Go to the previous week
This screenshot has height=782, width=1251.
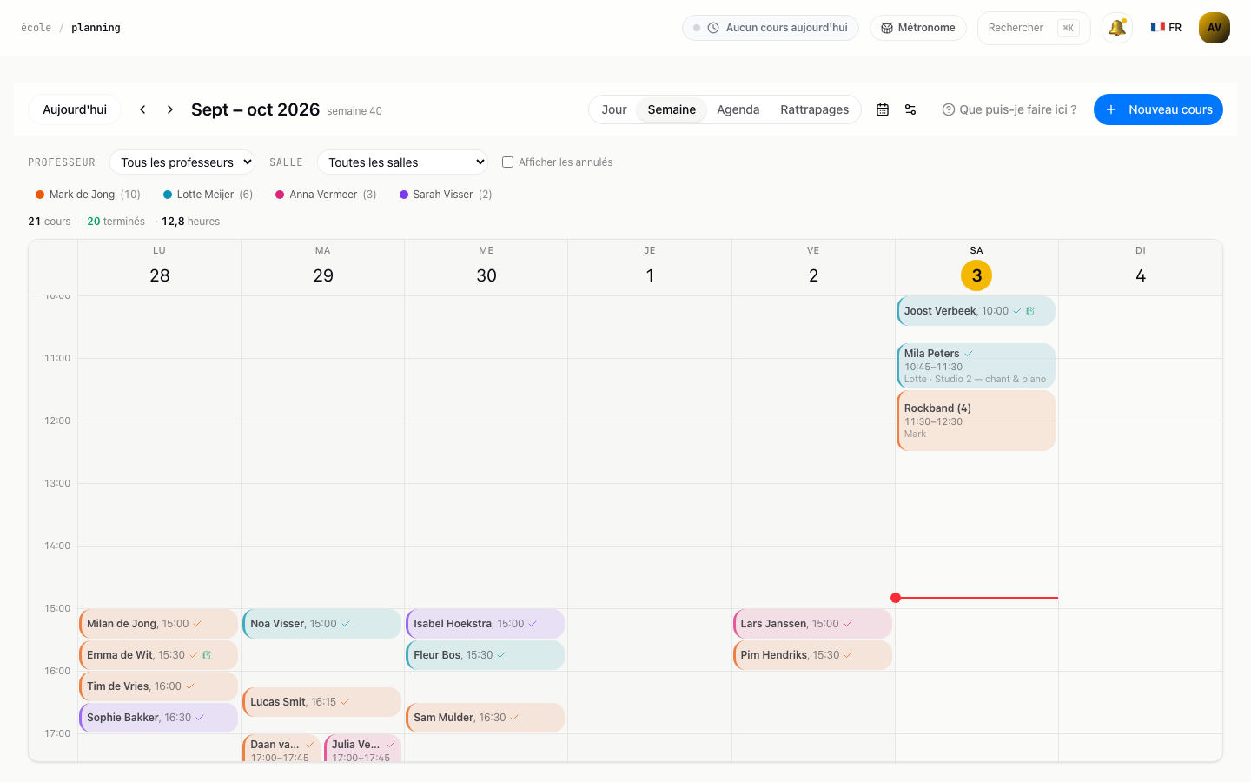(x=142, y=109)
